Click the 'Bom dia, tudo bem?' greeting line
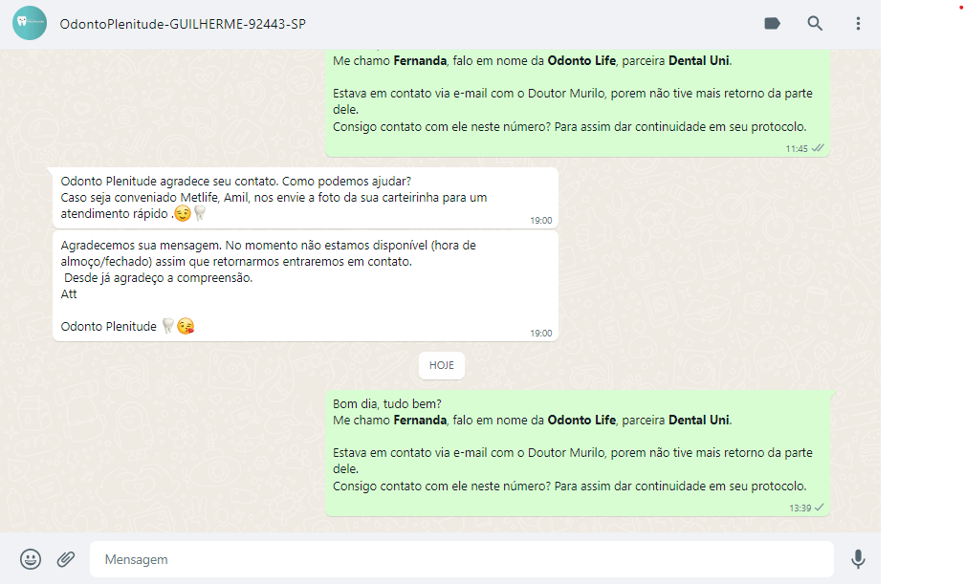 click(x=387, y=404)
